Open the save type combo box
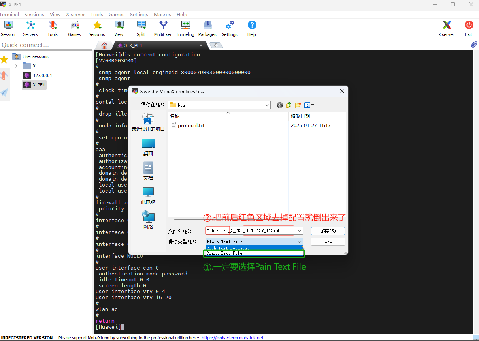479x341 pixels. click(x=254, y=242)
